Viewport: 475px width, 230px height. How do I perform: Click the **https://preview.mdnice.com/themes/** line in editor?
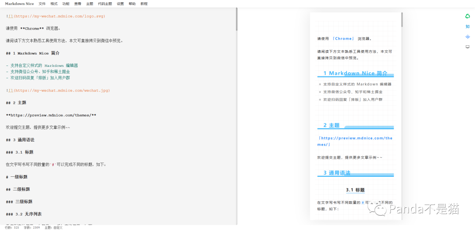tap(51, 115)
